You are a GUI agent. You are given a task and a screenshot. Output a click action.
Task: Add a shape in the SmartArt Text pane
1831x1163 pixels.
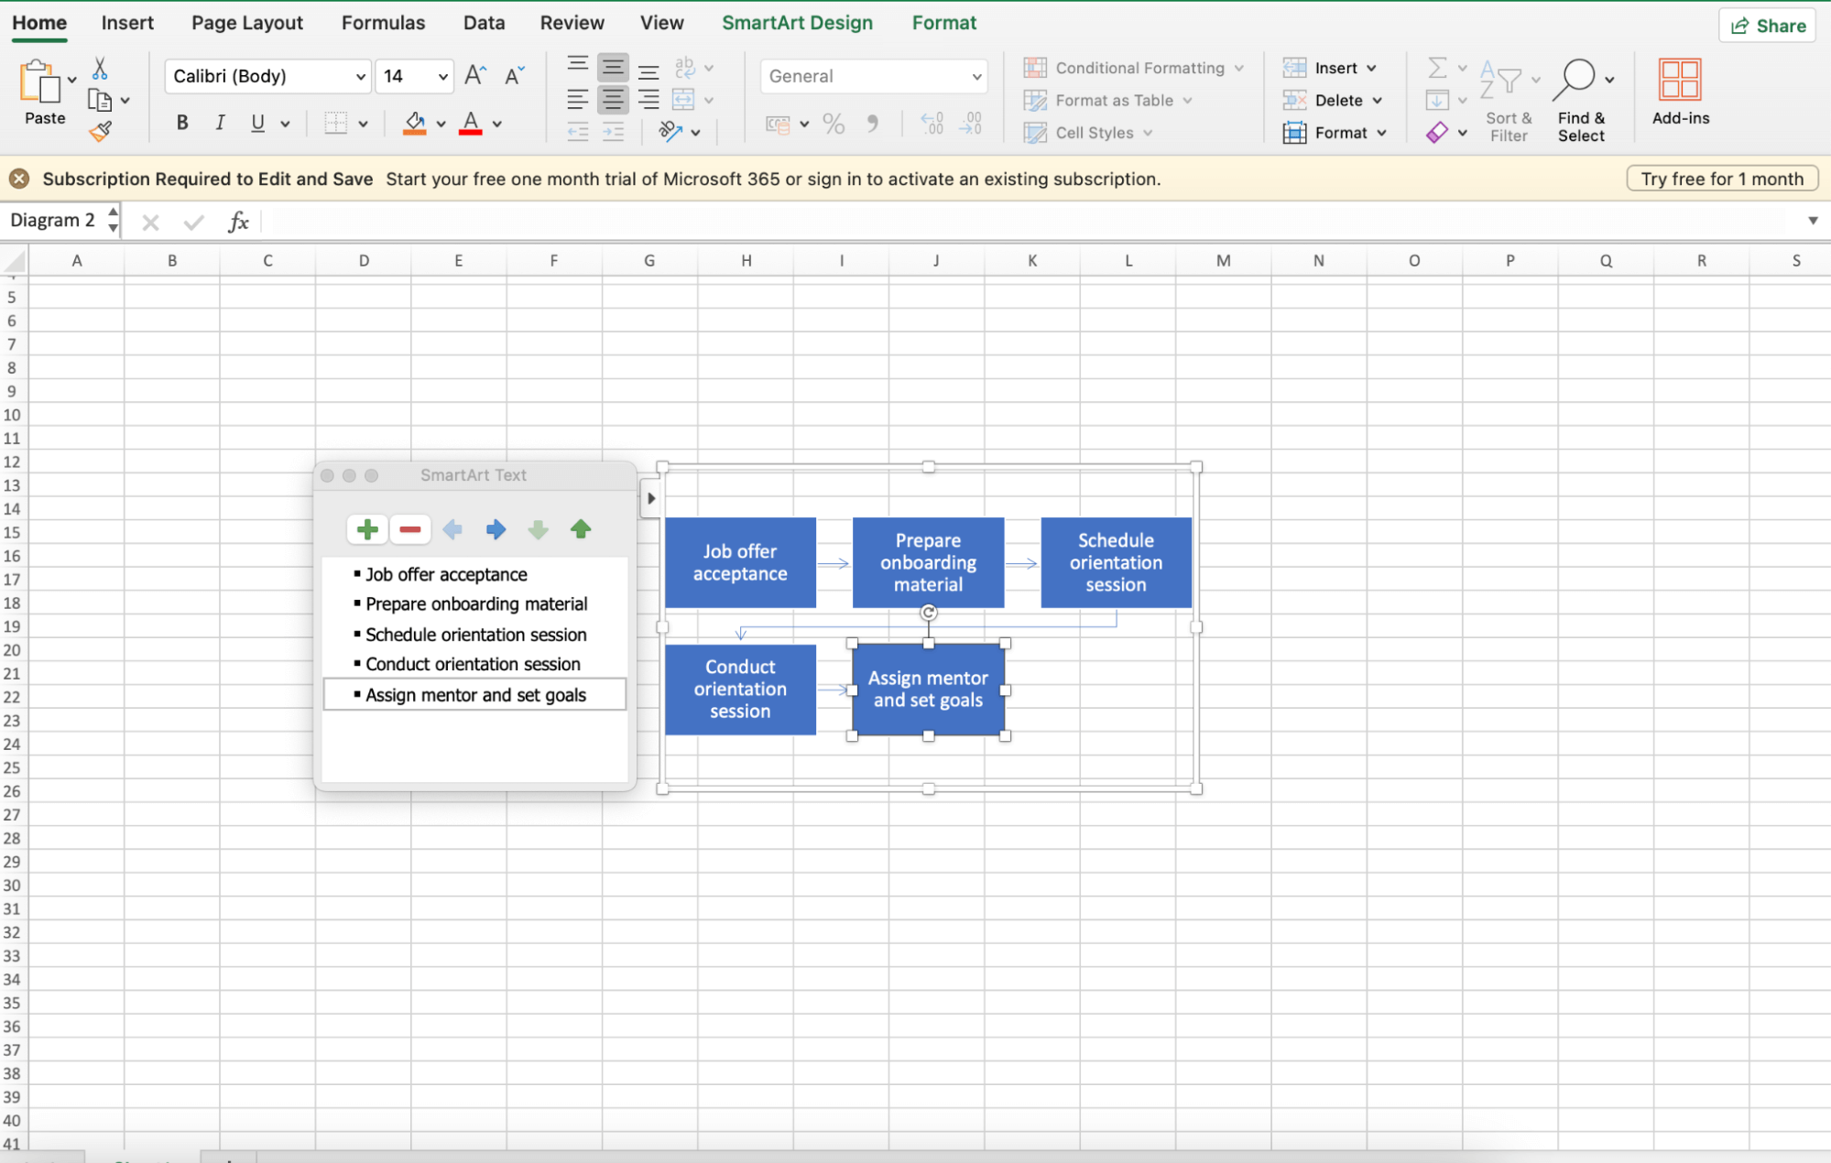tap(366, 529)
